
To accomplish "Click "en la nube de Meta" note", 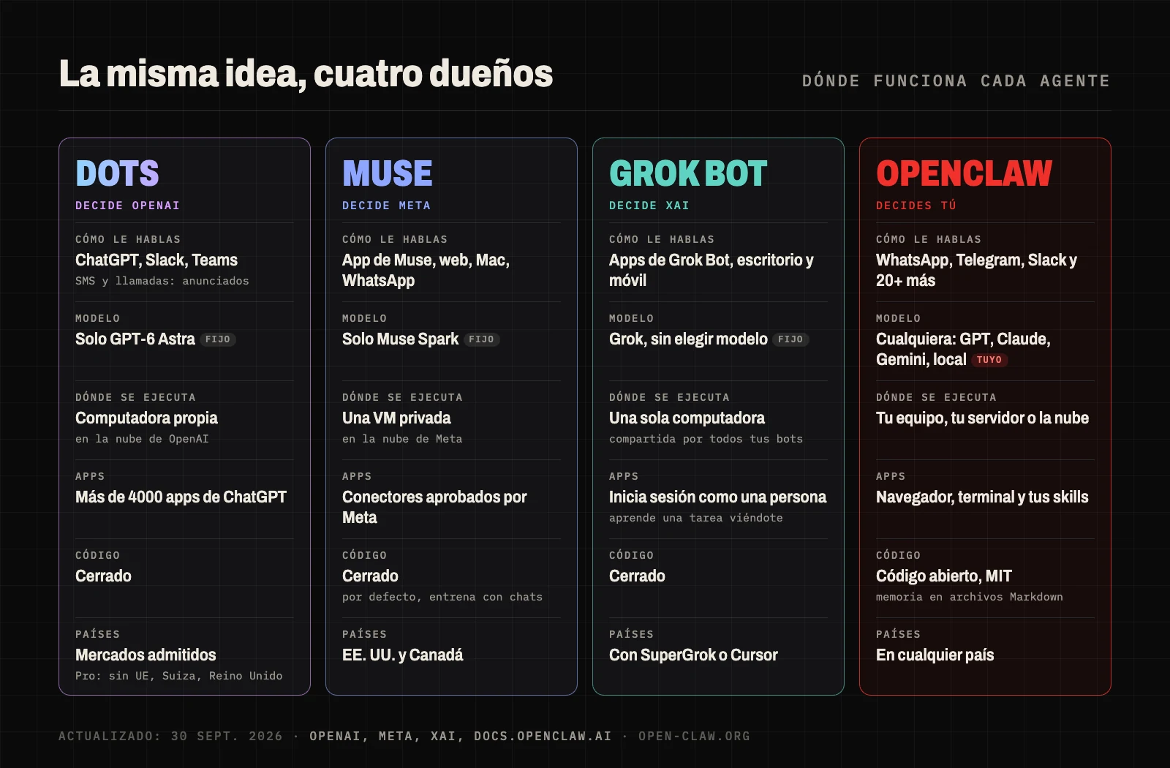I will pyautogui.click(x=402, y=439).
